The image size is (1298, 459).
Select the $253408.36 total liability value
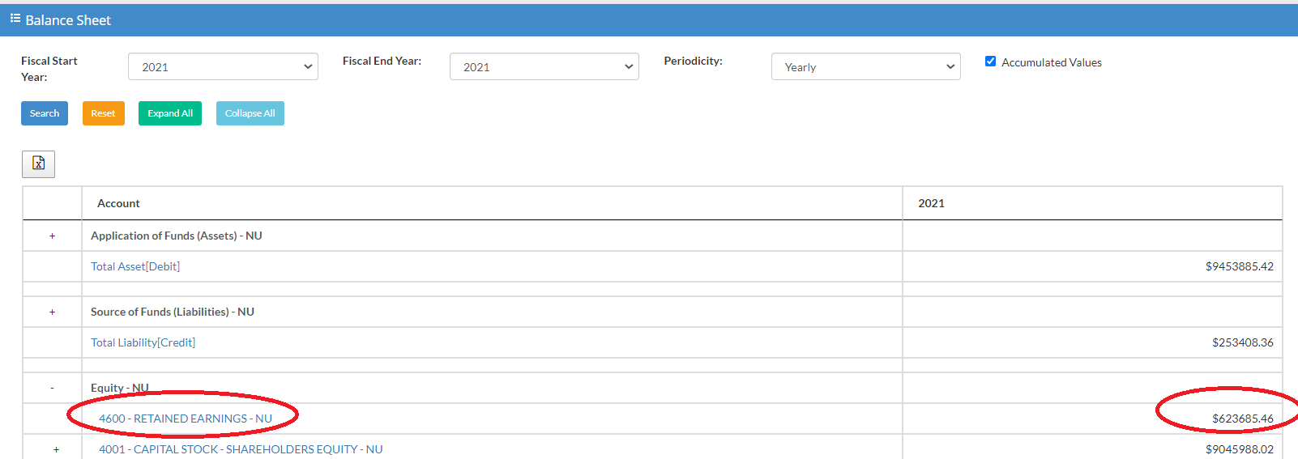tap(1242, 342)
